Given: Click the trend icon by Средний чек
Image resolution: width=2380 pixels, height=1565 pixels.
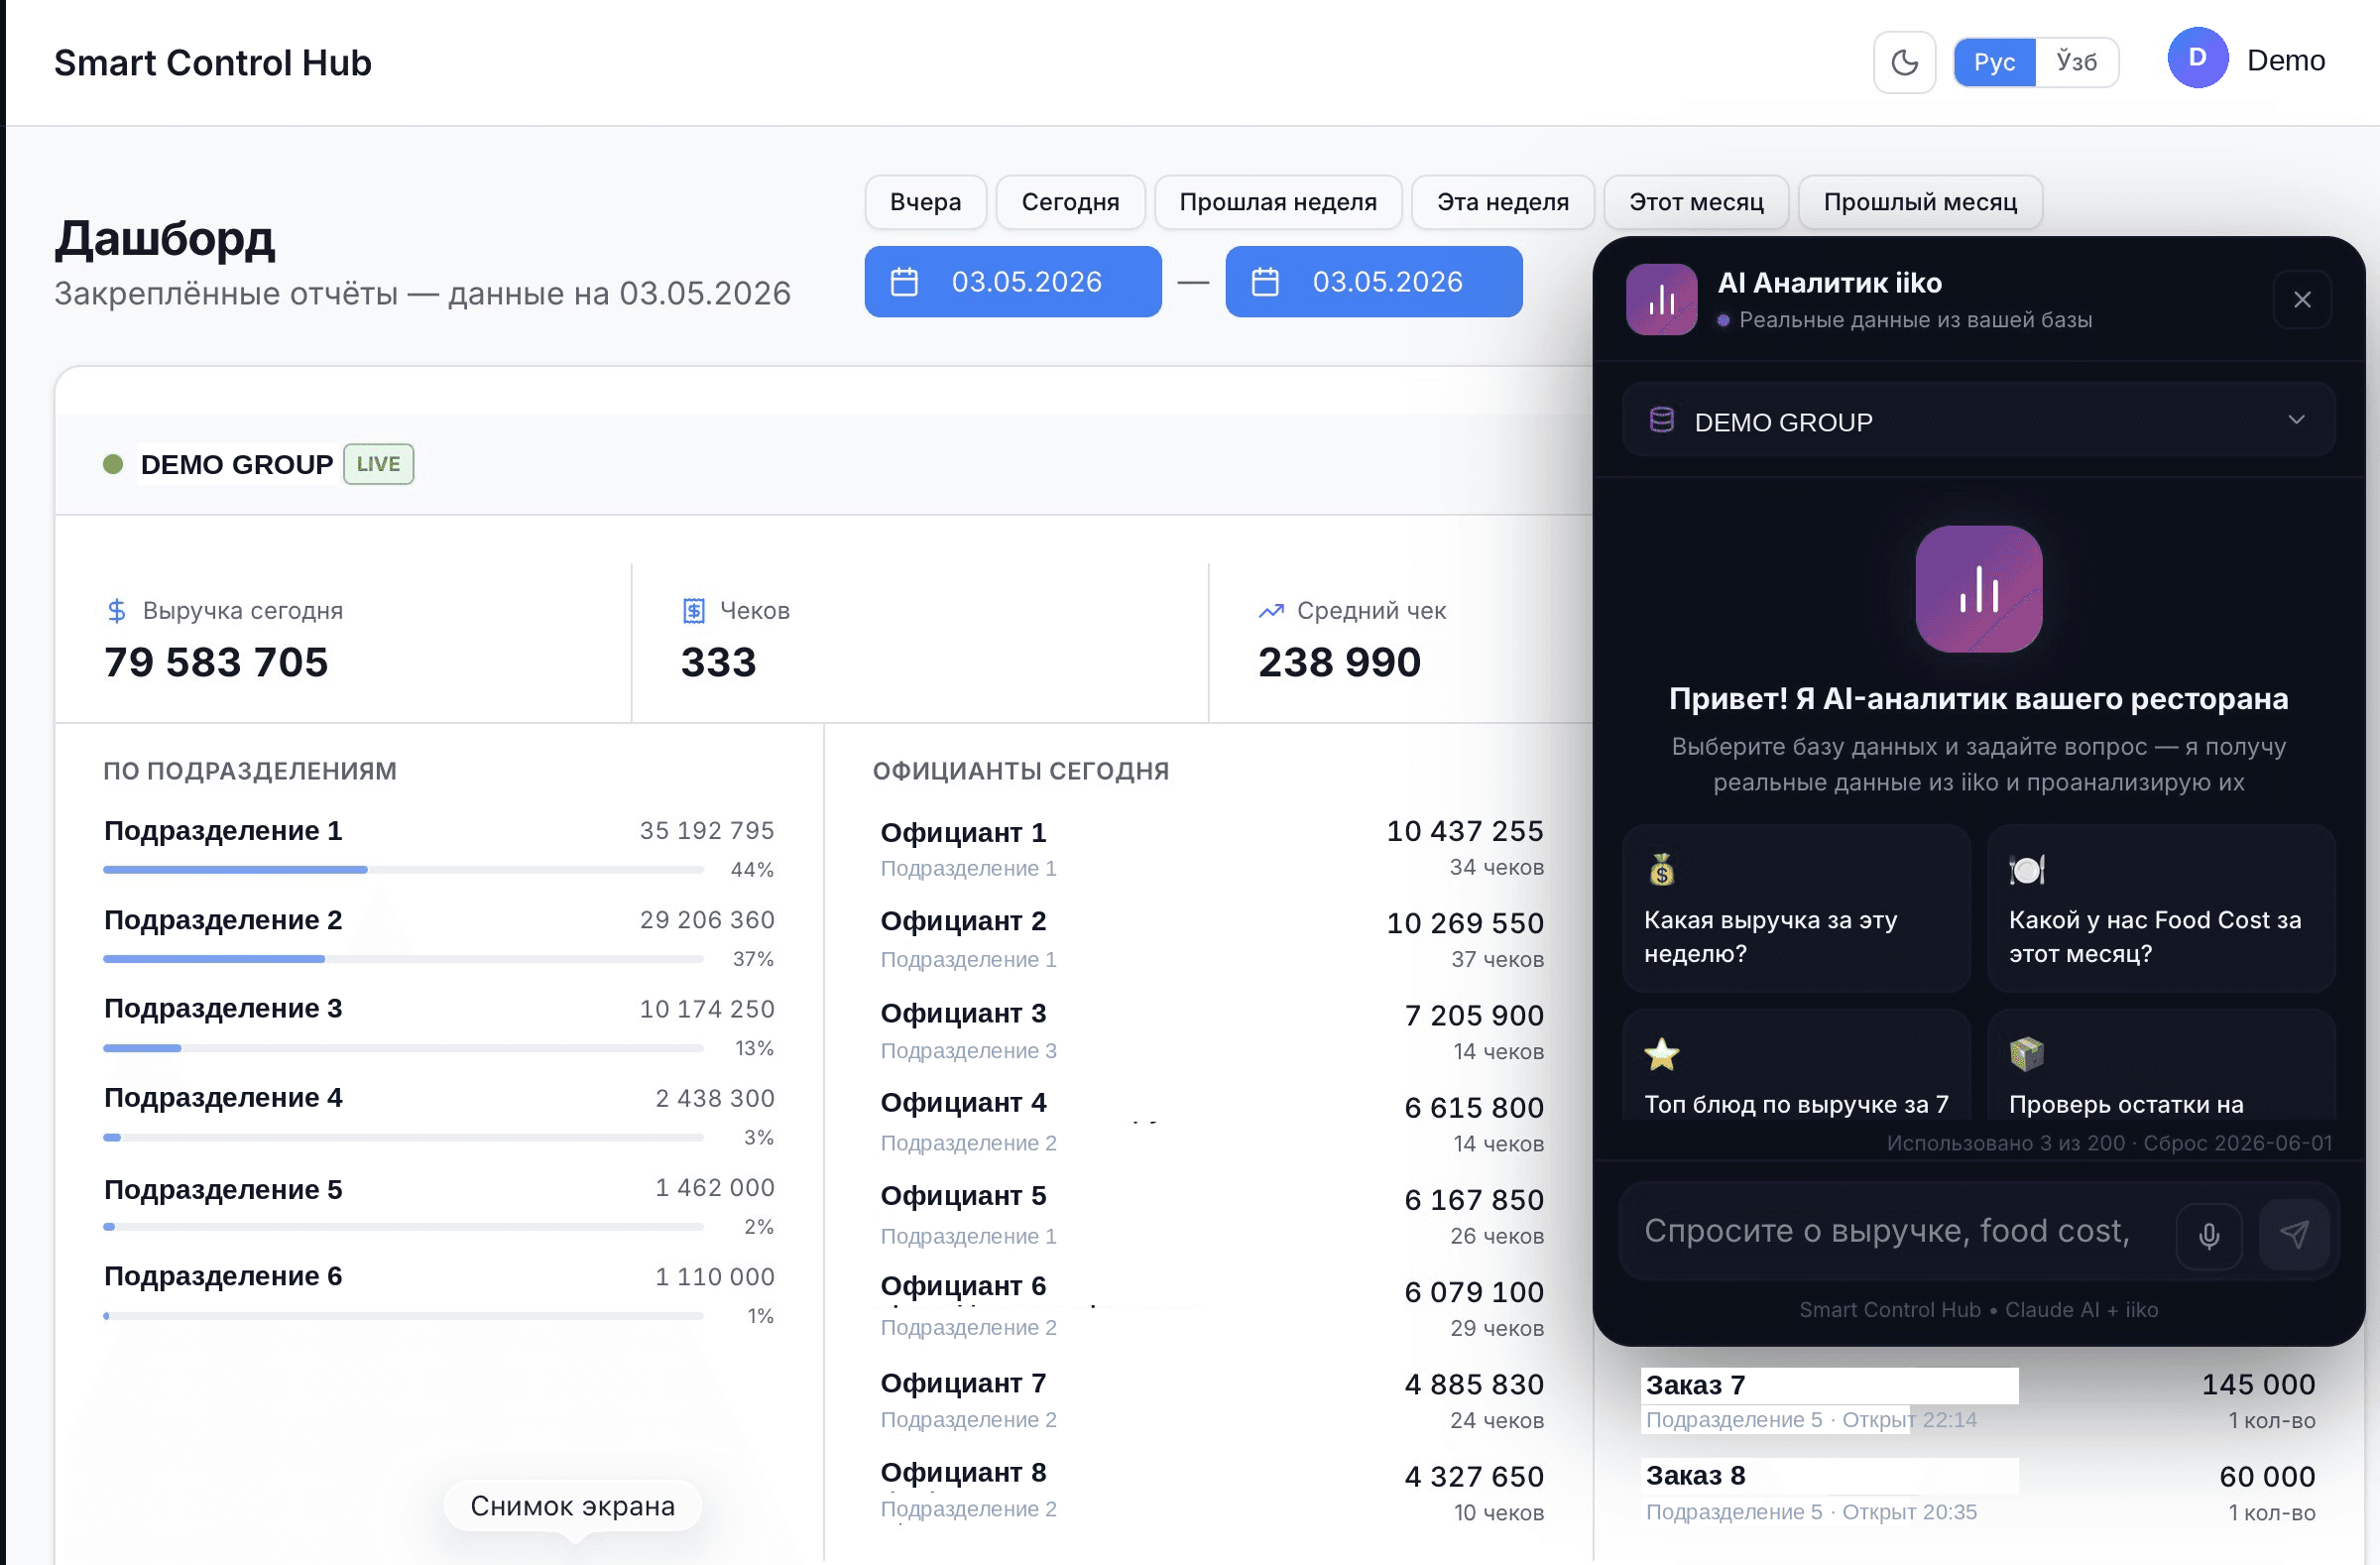Looking at the screenshot, I should point(1270,610).
